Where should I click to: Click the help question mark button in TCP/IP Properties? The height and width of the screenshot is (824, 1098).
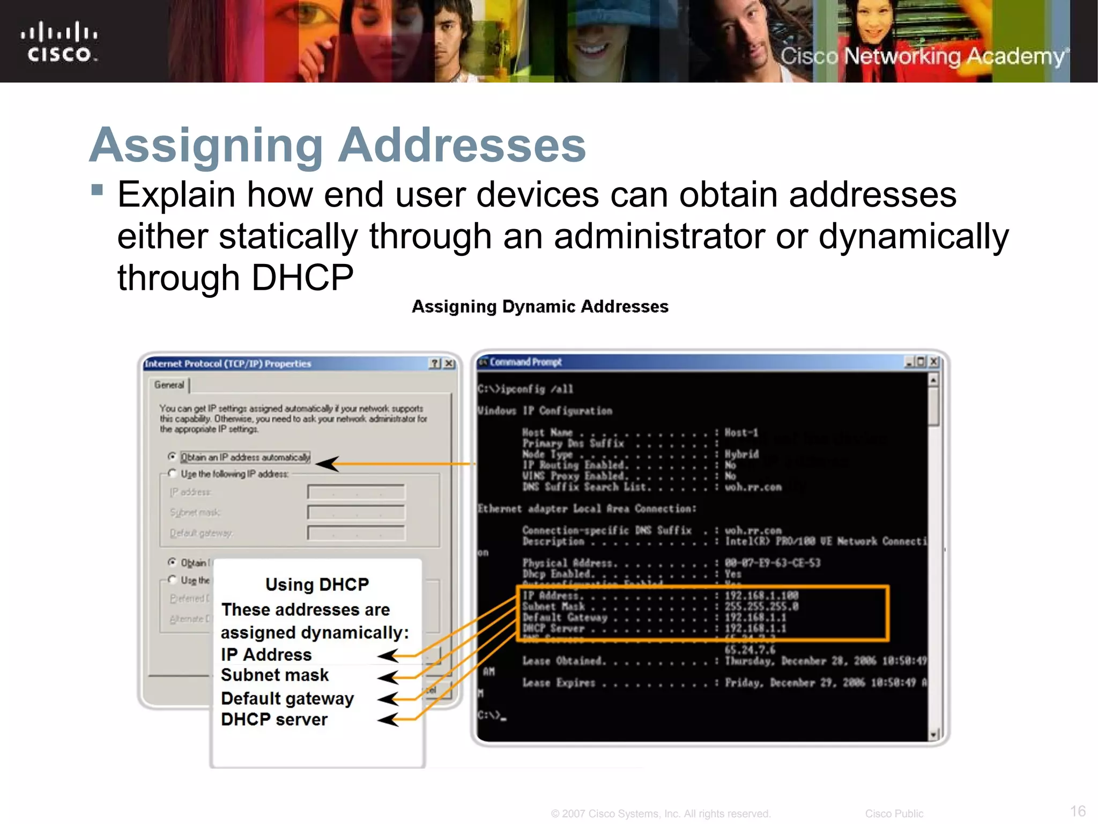tap(435, 363)
